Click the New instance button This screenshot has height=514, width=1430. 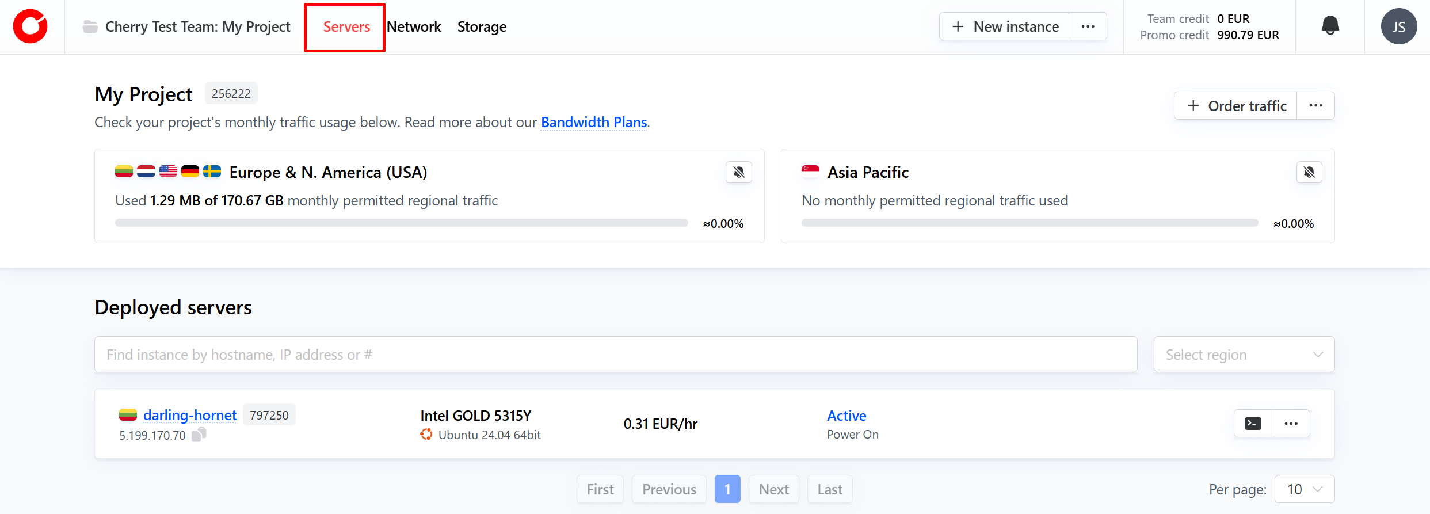[1005, 26]
